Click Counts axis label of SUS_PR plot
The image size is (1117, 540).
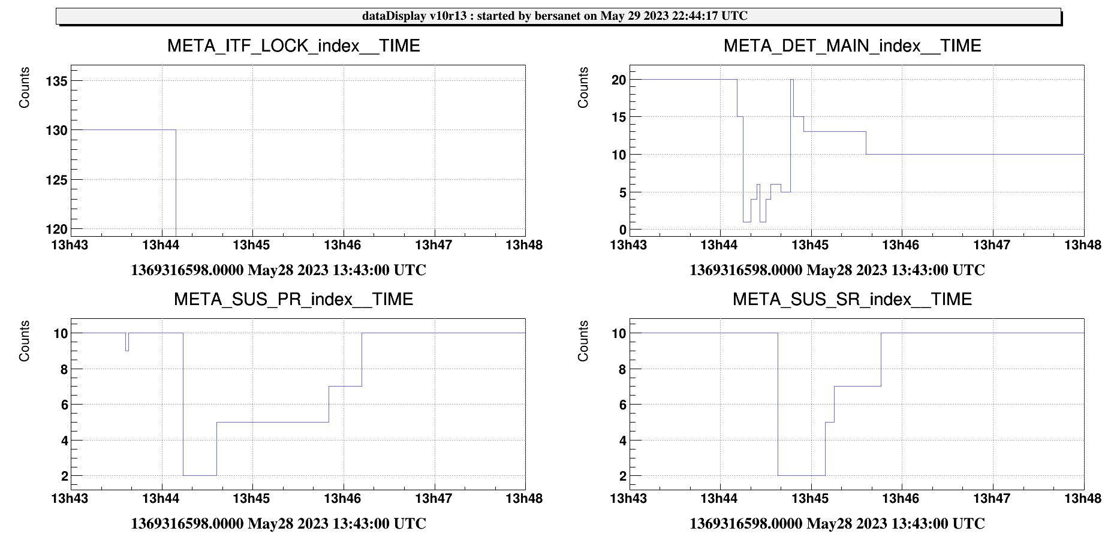[25, 341]
